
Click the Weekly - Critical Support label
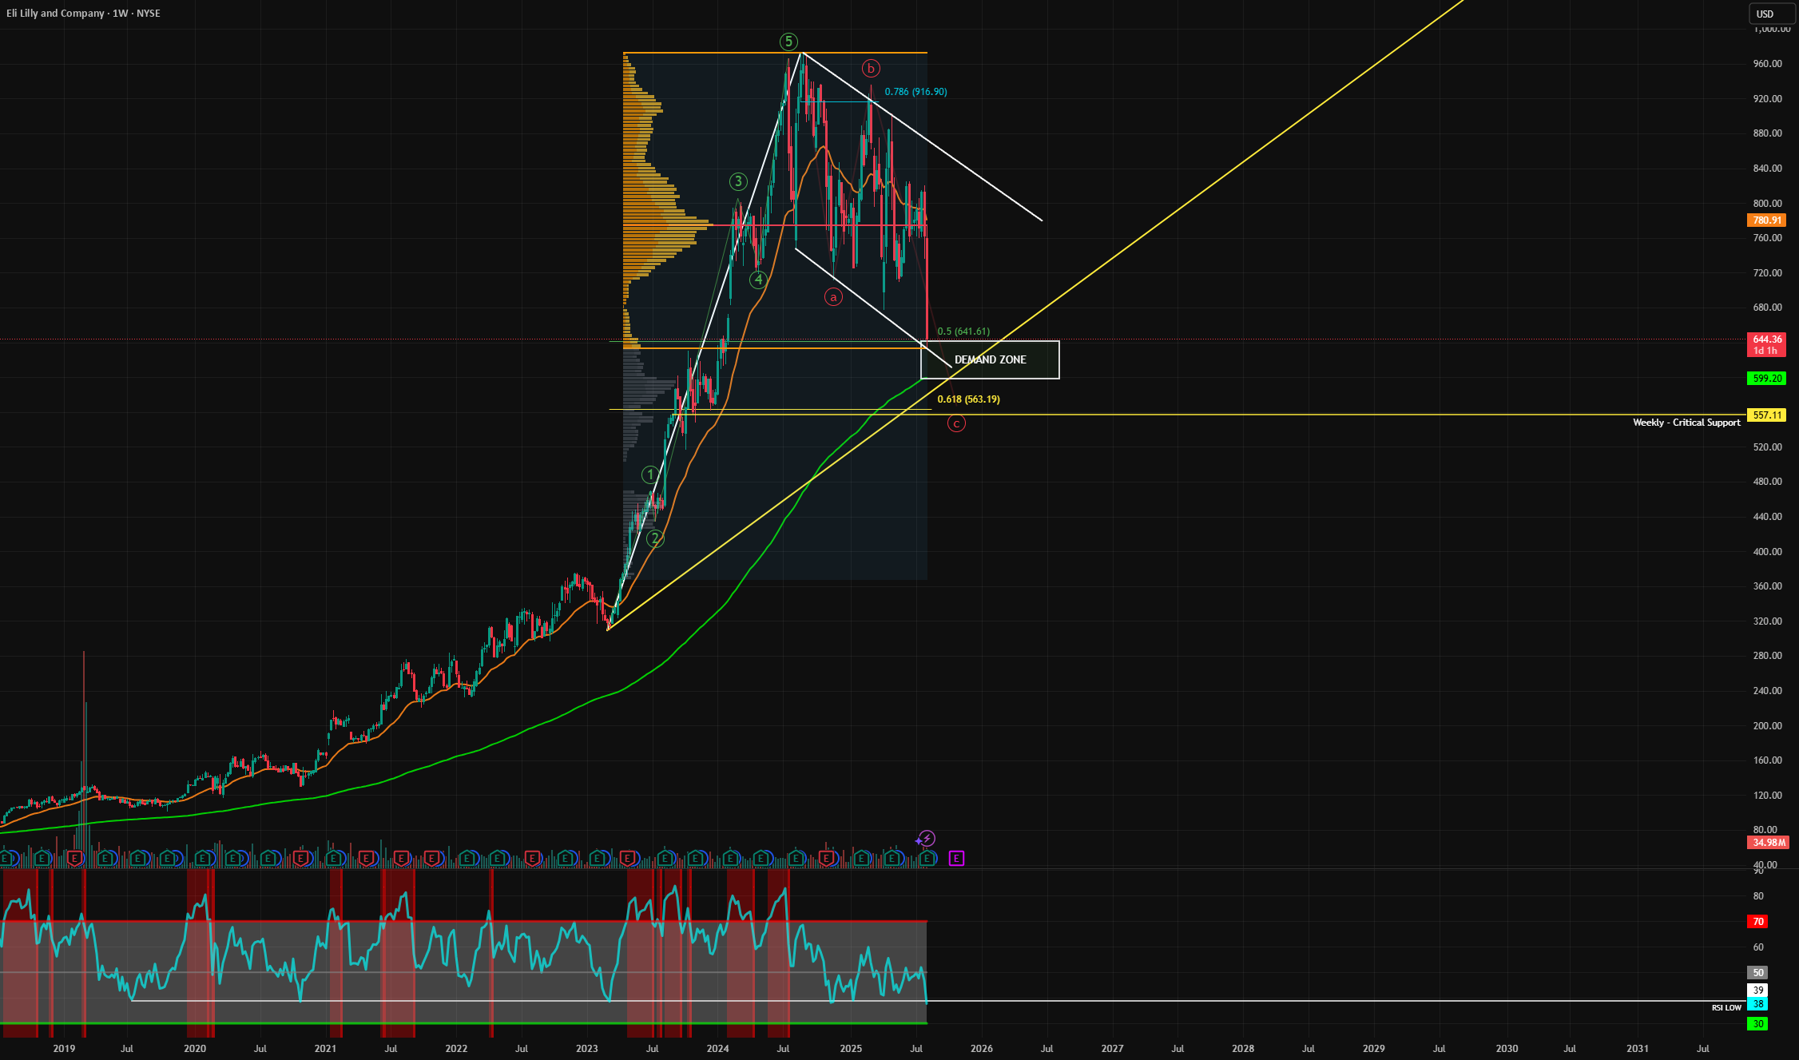click(x=1686, y=423)
